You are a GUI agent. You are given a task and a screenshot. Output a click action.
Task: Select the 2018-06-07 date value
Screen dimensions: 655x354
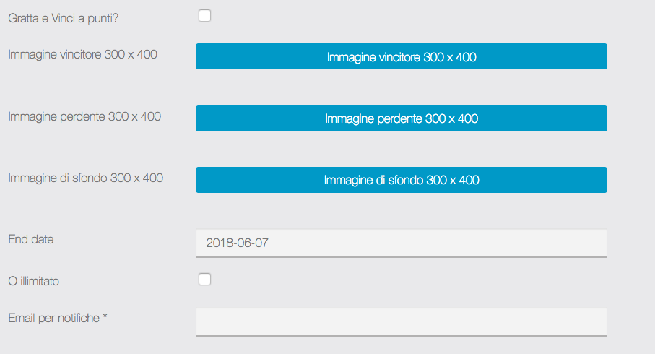tap(237, 243)
